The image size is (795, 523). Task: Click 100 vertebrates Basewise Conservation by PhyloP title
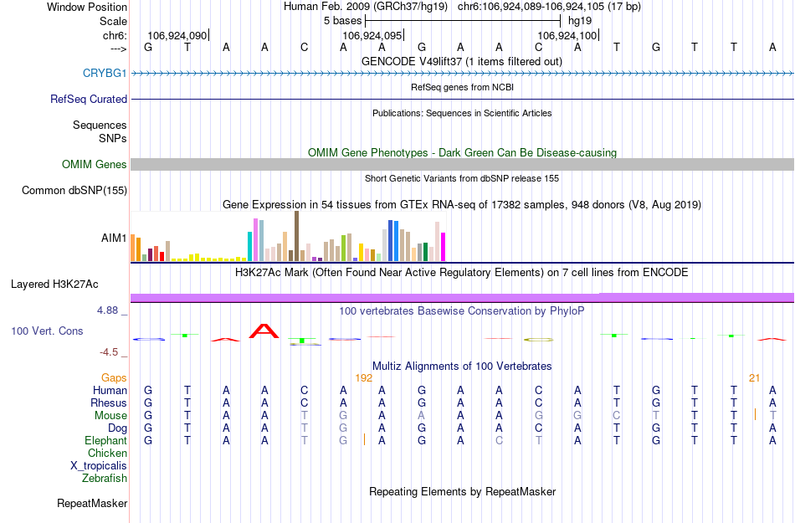(462, 310)
